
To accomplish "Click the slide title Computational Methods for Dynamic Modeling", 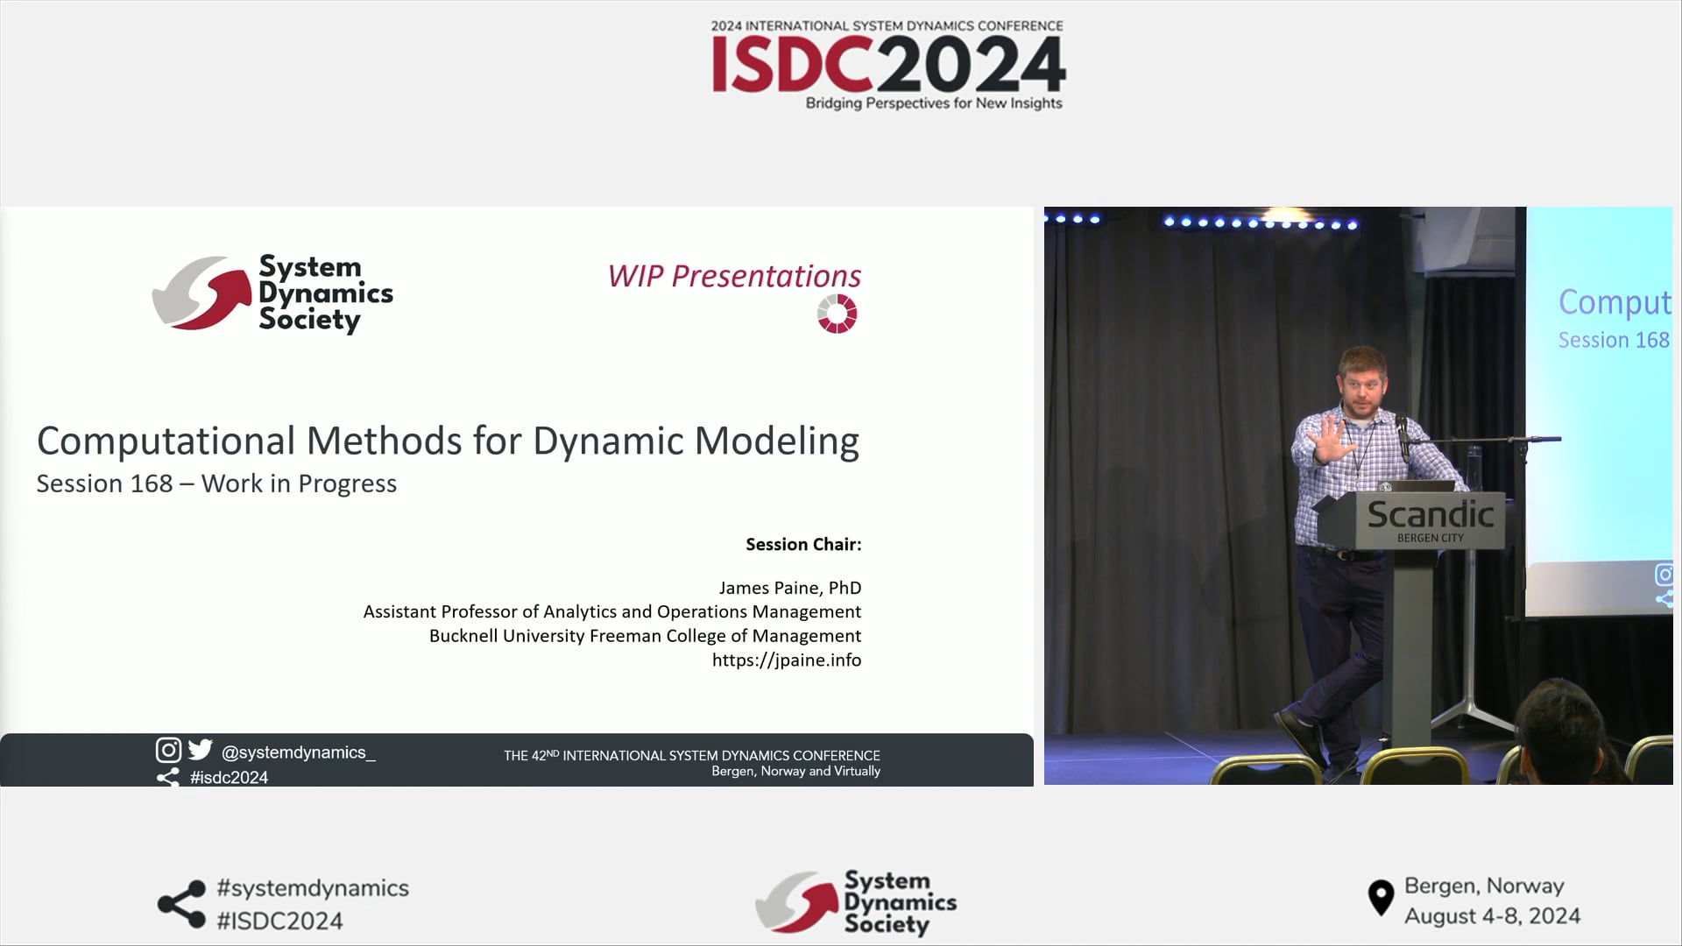I will pos(448,441).
